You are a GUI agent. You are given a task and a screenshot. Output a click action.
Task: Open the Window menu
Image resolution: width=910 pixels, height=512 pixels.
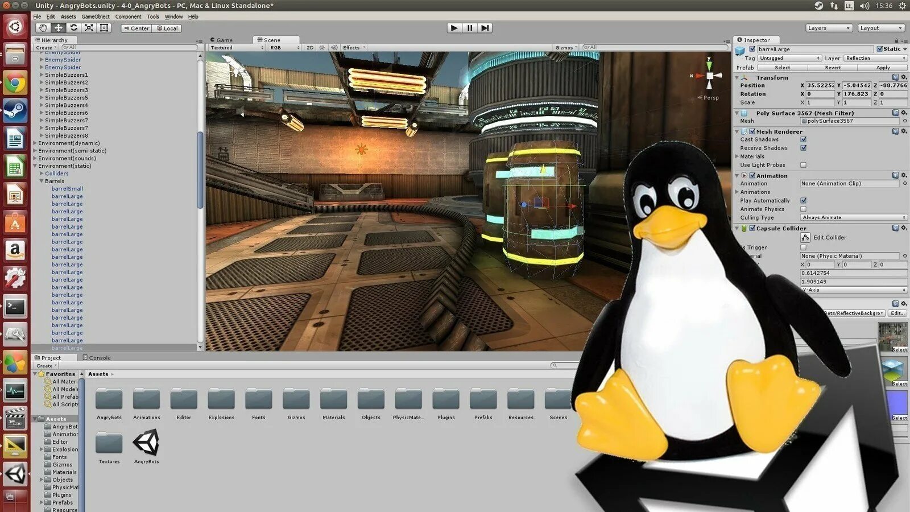[x=173, y=16]
